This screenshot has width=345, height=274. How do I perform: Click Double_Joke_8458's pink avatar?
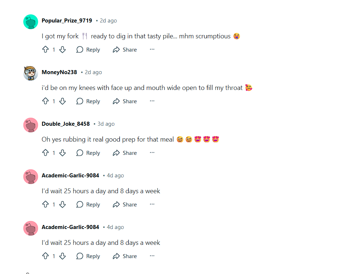(31, 125)
